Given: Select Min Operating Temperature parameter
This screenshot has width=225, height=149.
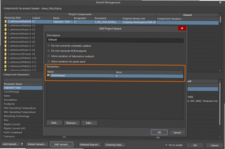Looking at the screenshot, I should pyautogui.click(x=23, y=112).
